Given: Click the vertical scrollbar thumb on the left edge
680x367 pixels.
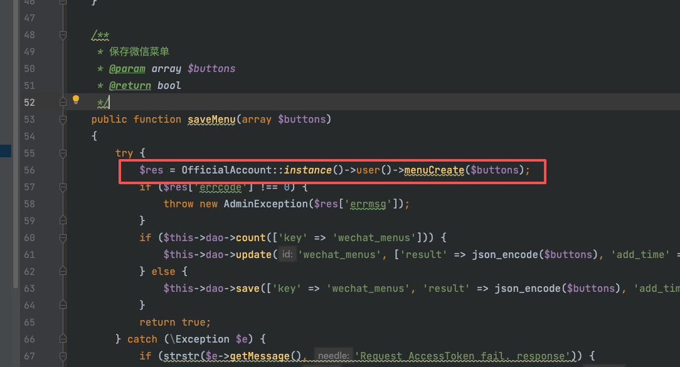Looking at the screenshot, I should [x=16, y=144].
